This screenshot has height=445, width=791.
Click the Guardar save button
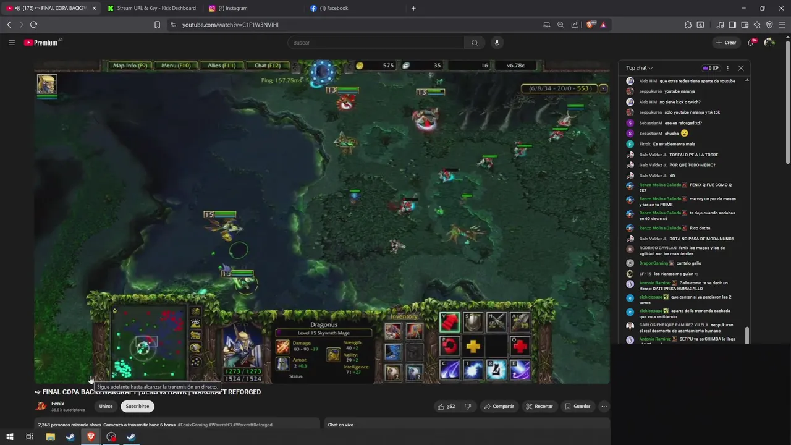577,406
